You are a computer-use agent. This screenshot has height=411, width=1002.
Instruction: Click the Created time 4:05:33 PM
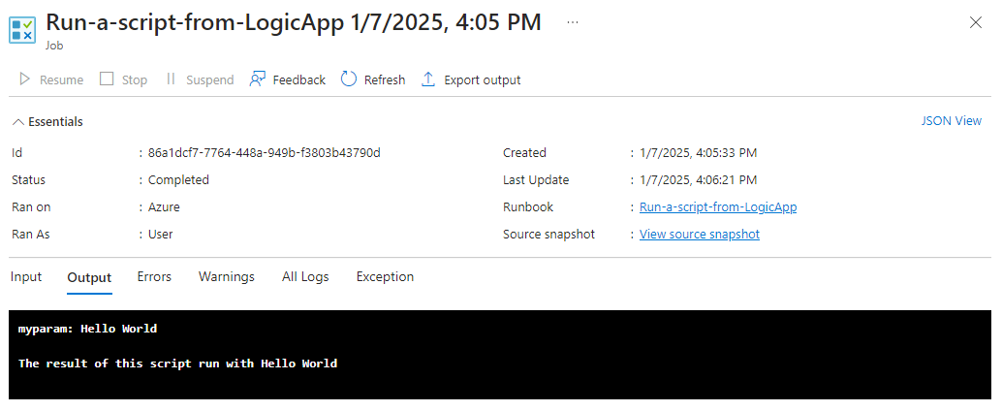pyautogui.click(x=699, y=153)
